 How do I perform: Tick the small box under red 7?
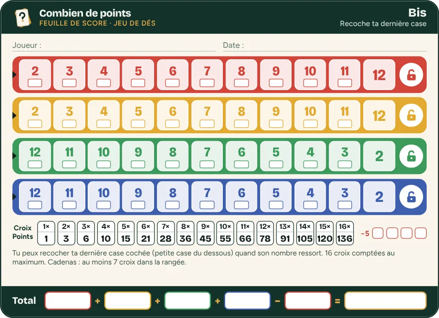207,83
